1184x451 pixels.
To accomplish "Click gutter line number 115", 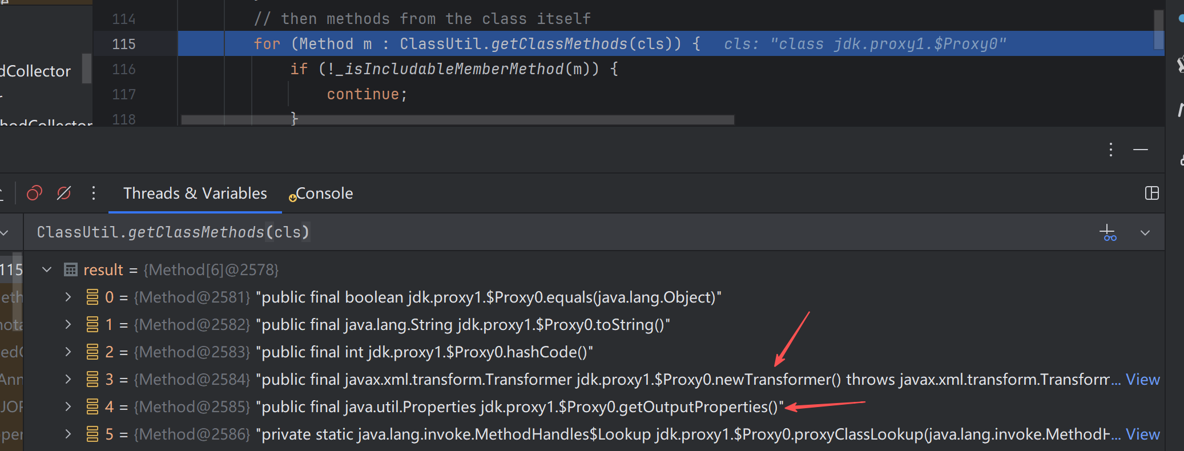I will pos(124,44).
